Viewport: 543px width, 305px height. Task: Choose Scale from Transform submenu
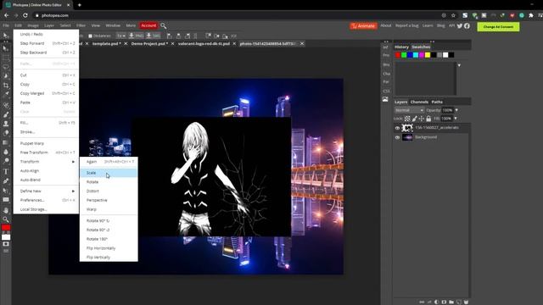pos(109,173)
